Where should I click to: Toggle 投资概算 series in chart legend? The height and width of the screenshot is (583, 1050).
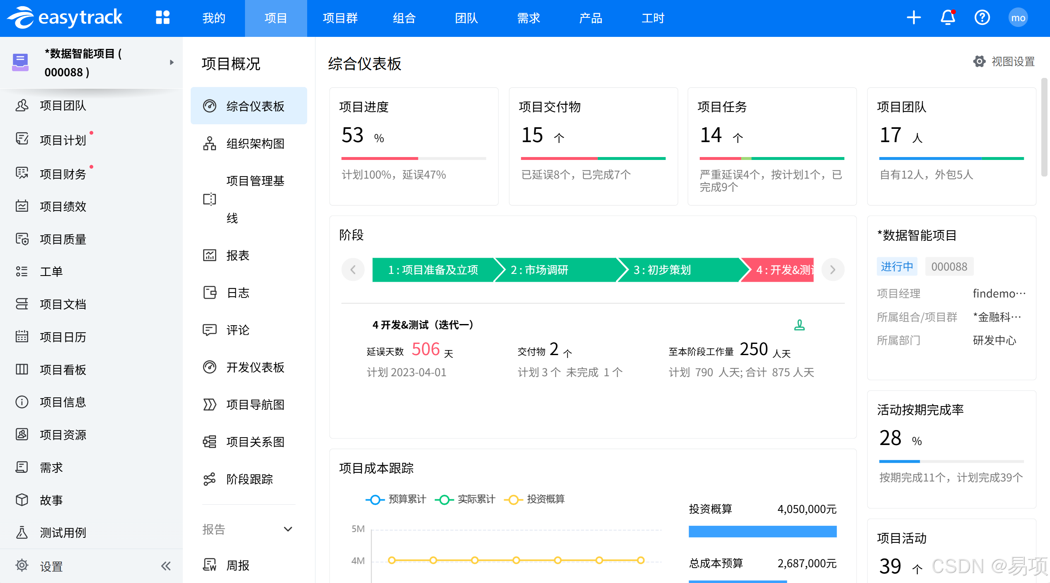[x=534, y=499]
